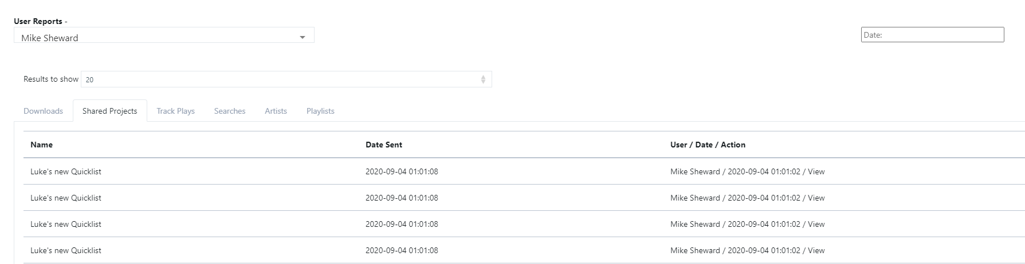The height and width of the screenshot is (264, 1025).
Task: Click the User / Date / Action column header
Action: pos(708,145)
